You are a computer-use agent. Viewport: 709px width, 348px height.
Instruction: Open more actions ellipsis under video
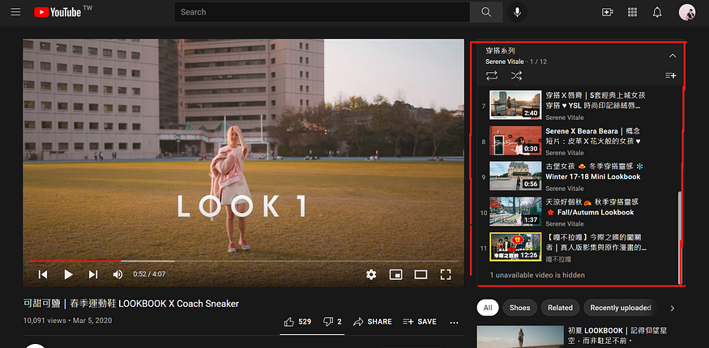pos(455,322)
